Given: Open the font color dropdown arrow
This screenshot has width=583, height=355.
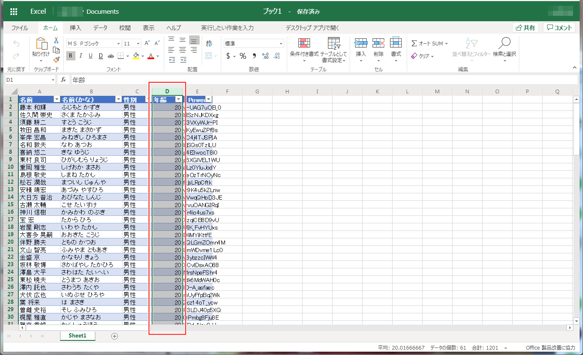Looking at the screenshot, I should click(158, 56).
